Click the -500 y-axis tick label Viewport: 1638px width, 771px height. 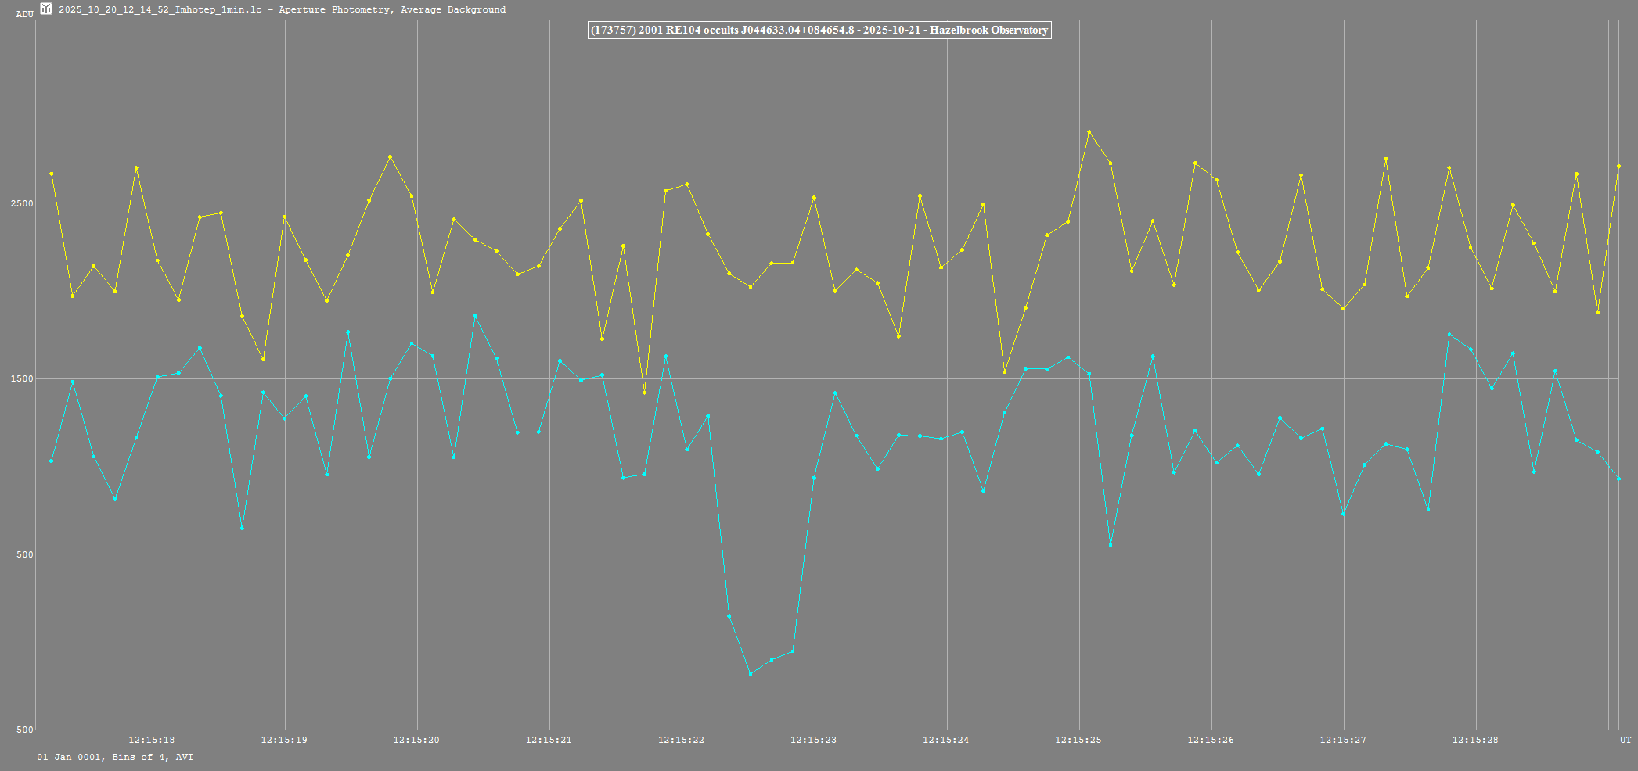(21, 730)
